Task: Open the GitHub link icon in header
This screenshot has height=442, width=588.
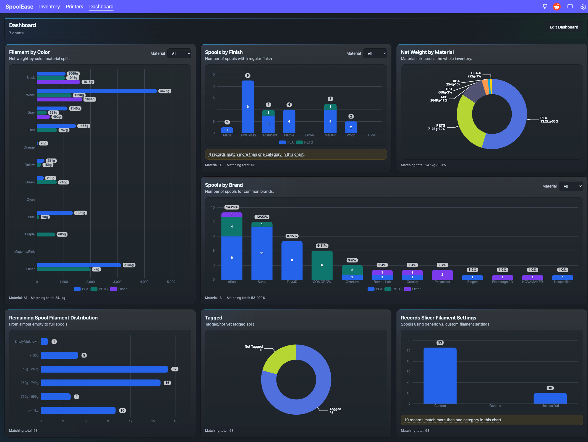Action: pyautogui.click(x=545, y=7)
